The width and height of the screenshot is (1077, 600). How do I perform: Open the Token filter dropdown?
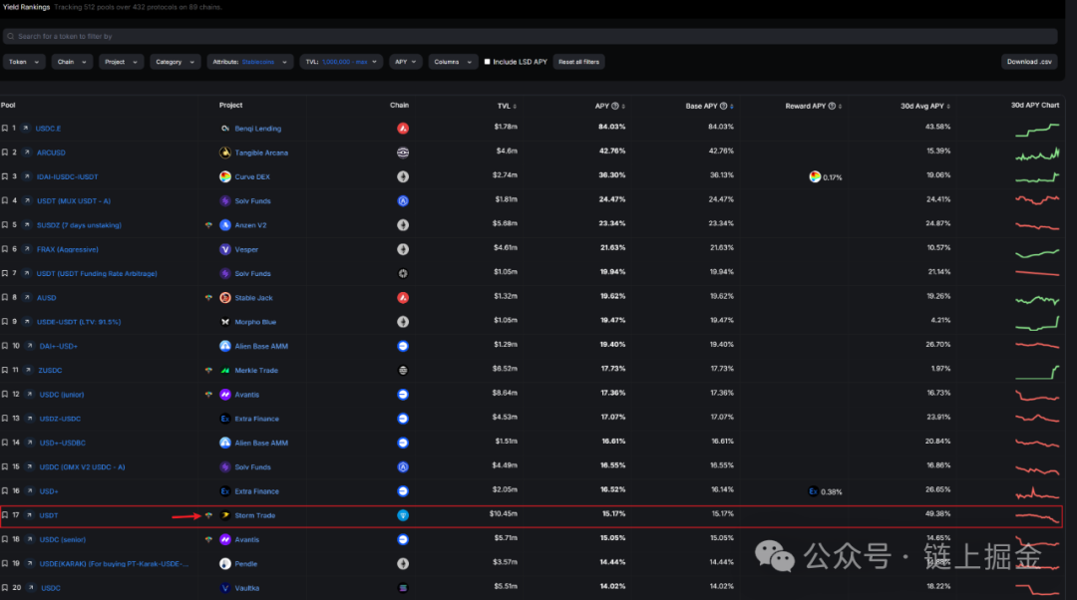[24, 62]
